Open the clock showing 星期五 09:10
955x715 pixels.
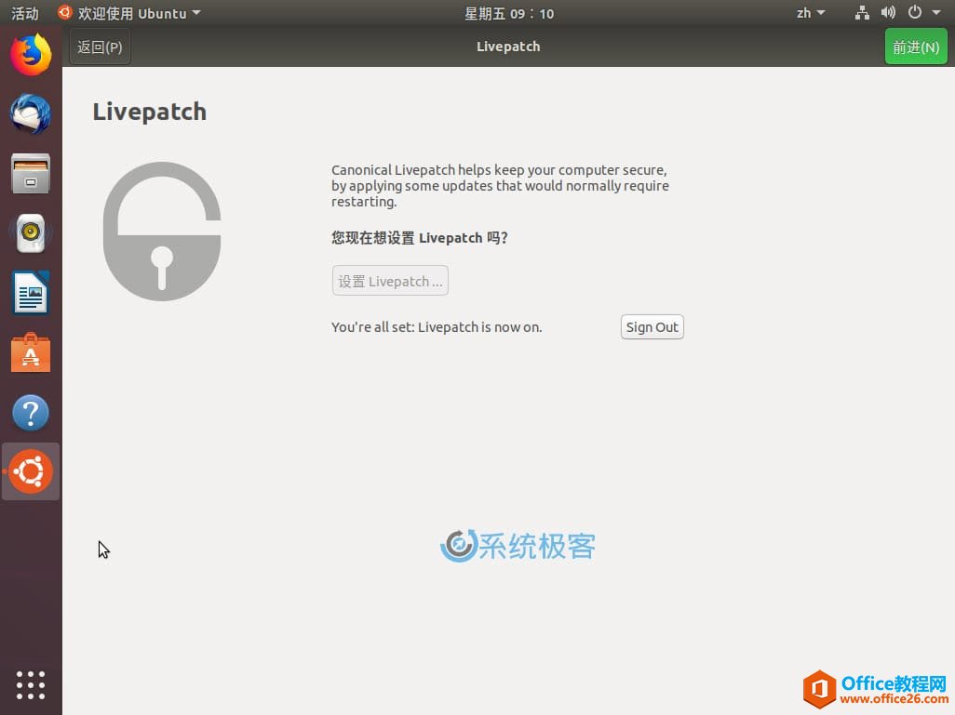click(509, 13)
